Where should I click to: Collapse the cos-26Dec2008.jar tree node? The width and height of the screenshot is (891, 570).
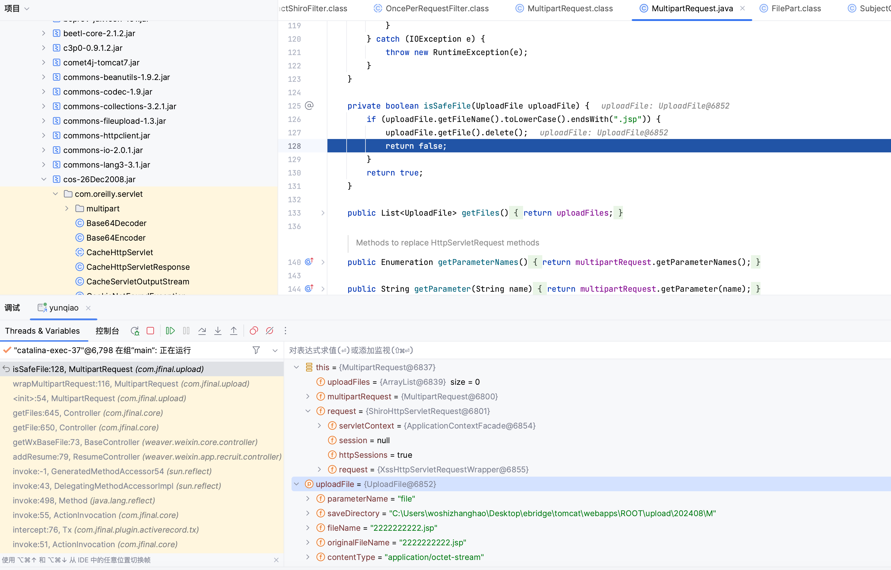(x=44, y=179)
